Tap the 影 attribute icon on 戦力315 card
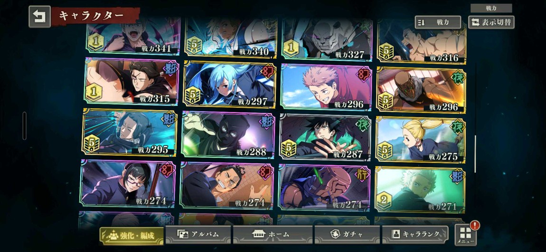Viewport: 546px width, 252px height. click(x=170, y=68)
